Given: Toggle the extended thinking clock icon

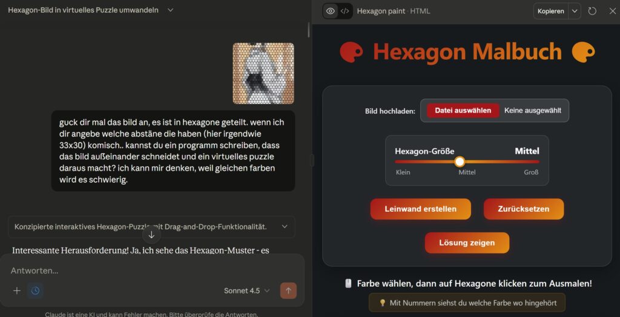Looking at the screenshot, I should coord(35,291).
